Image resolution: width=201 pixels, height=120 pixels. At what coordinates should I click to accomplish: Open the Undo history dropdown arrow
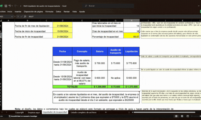coord(12,6)
